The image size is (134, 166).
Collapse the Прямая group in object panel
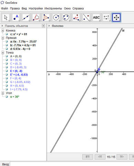click(3, 38)
